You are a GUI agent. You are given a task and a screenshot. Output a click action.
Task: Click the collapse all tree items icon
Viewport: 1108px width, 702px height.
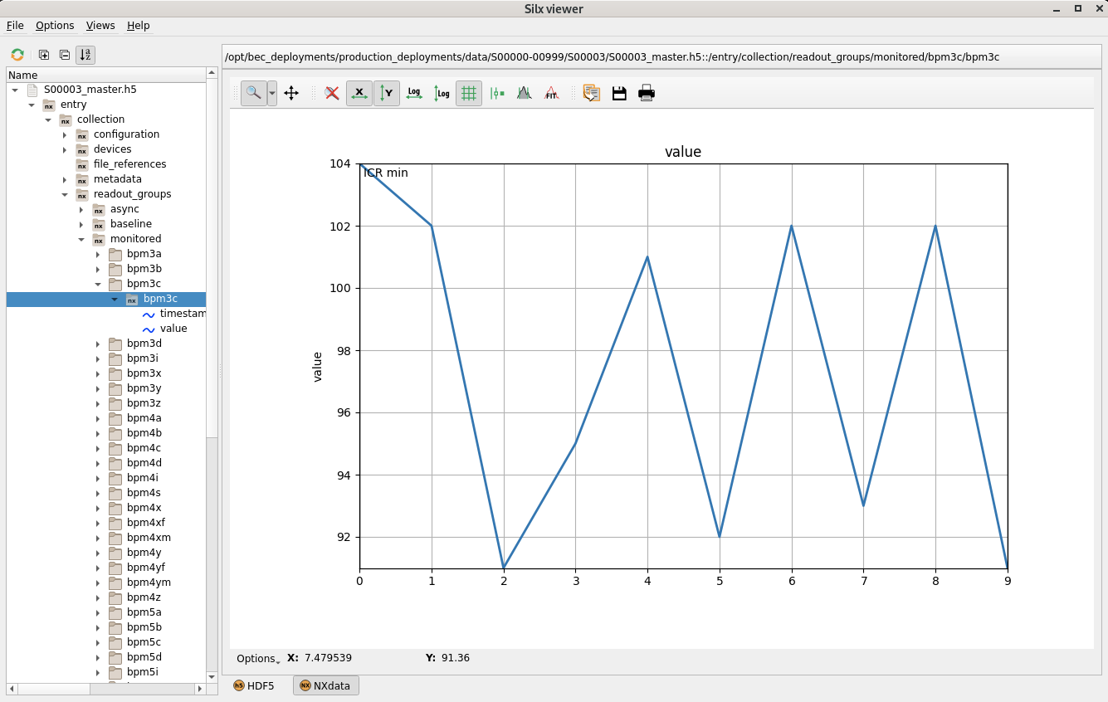click(64, 55)
